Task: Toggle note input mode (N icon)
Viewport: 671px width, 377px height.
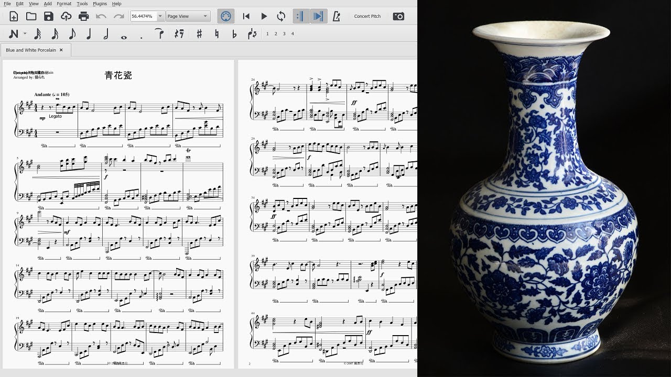Action: (14, 34)
